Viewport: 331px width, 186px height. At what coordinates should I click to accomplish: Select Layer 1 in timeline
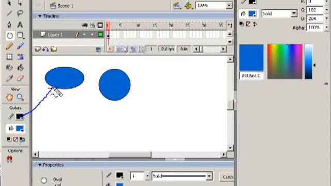pyautogui.click(x=55, y=35)
